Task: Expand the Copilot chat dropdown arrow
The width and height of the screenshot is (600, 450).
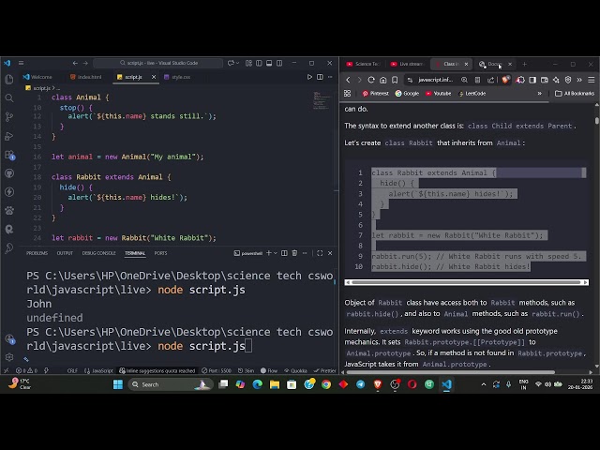Action: [x=237, y=63]
